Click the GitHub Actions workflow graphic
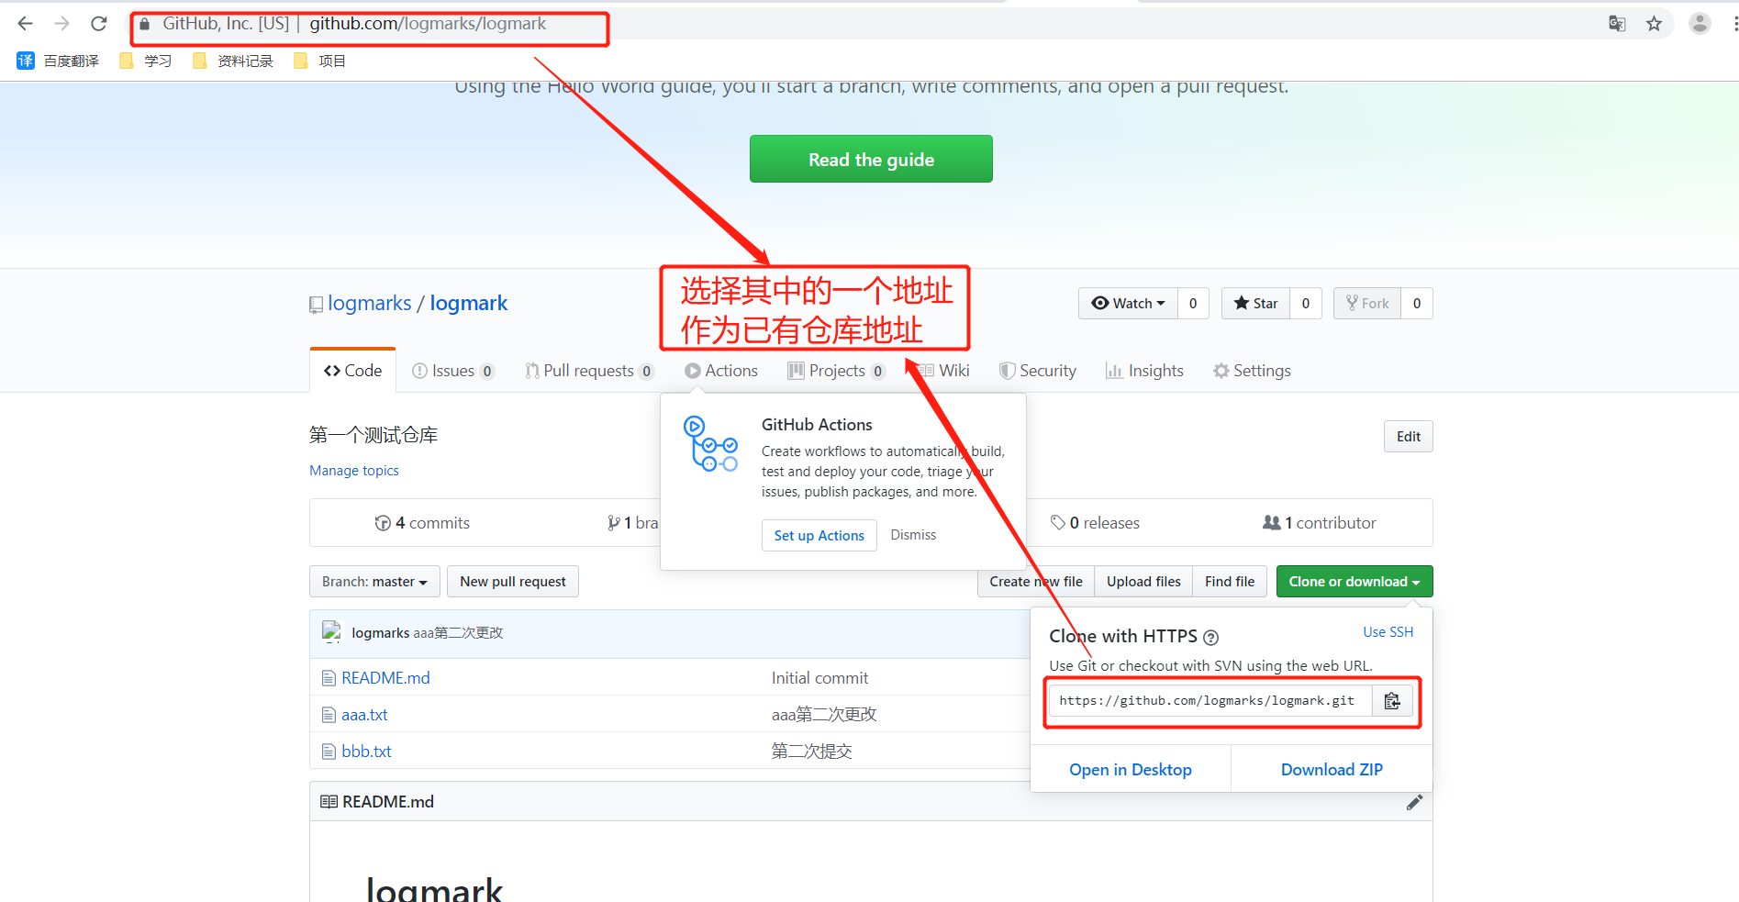The width and height of the screenshot is (1739, 902). click(710, 444)
